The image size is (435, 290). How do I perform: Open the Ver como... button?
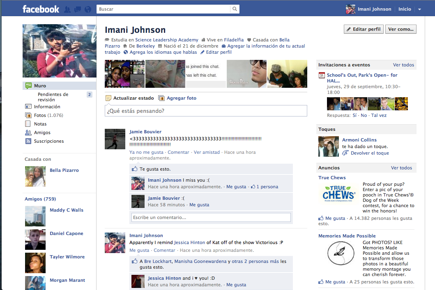(x=400, y=29)
